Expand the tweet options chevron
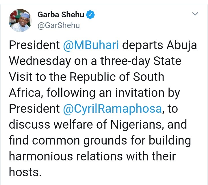 click(195, 14)
